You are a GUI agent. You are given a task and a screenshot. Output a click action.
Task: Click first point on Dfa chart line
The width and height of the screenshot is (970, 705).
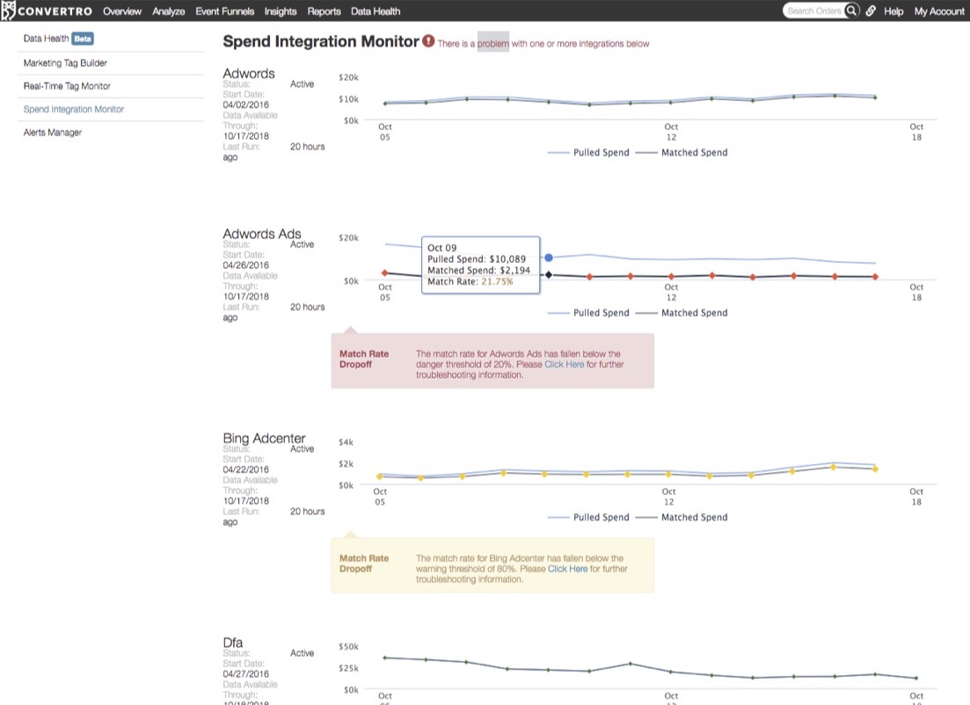pos(385,658)
